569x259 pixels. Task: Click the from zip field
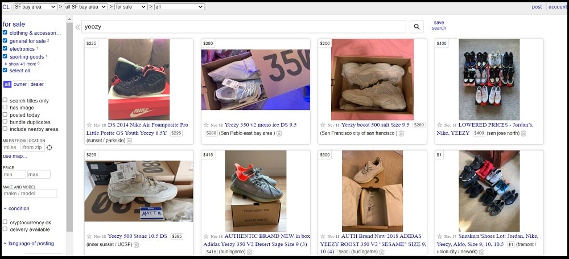click(x=33, y=147)
